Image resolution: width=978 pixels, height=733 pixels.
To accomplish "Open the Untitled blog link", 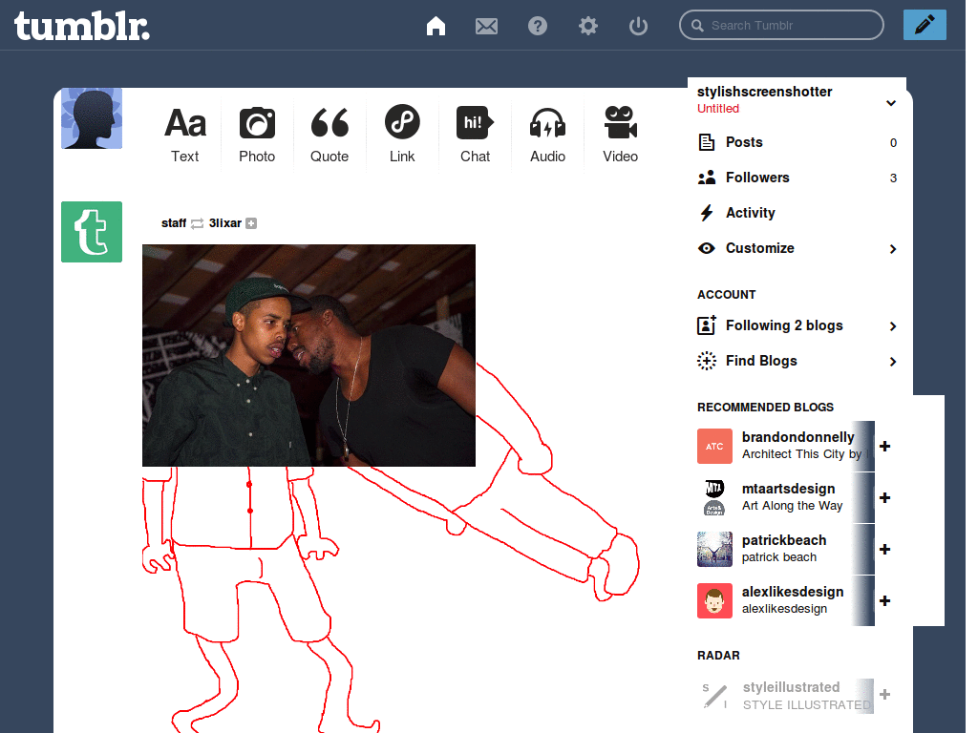I will tap(718, 109).
